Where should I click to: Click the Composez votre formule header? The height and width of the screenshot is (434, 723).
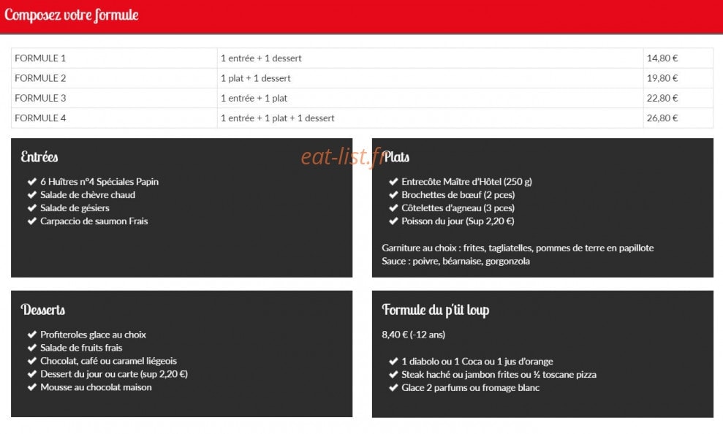tap(72, 15)
